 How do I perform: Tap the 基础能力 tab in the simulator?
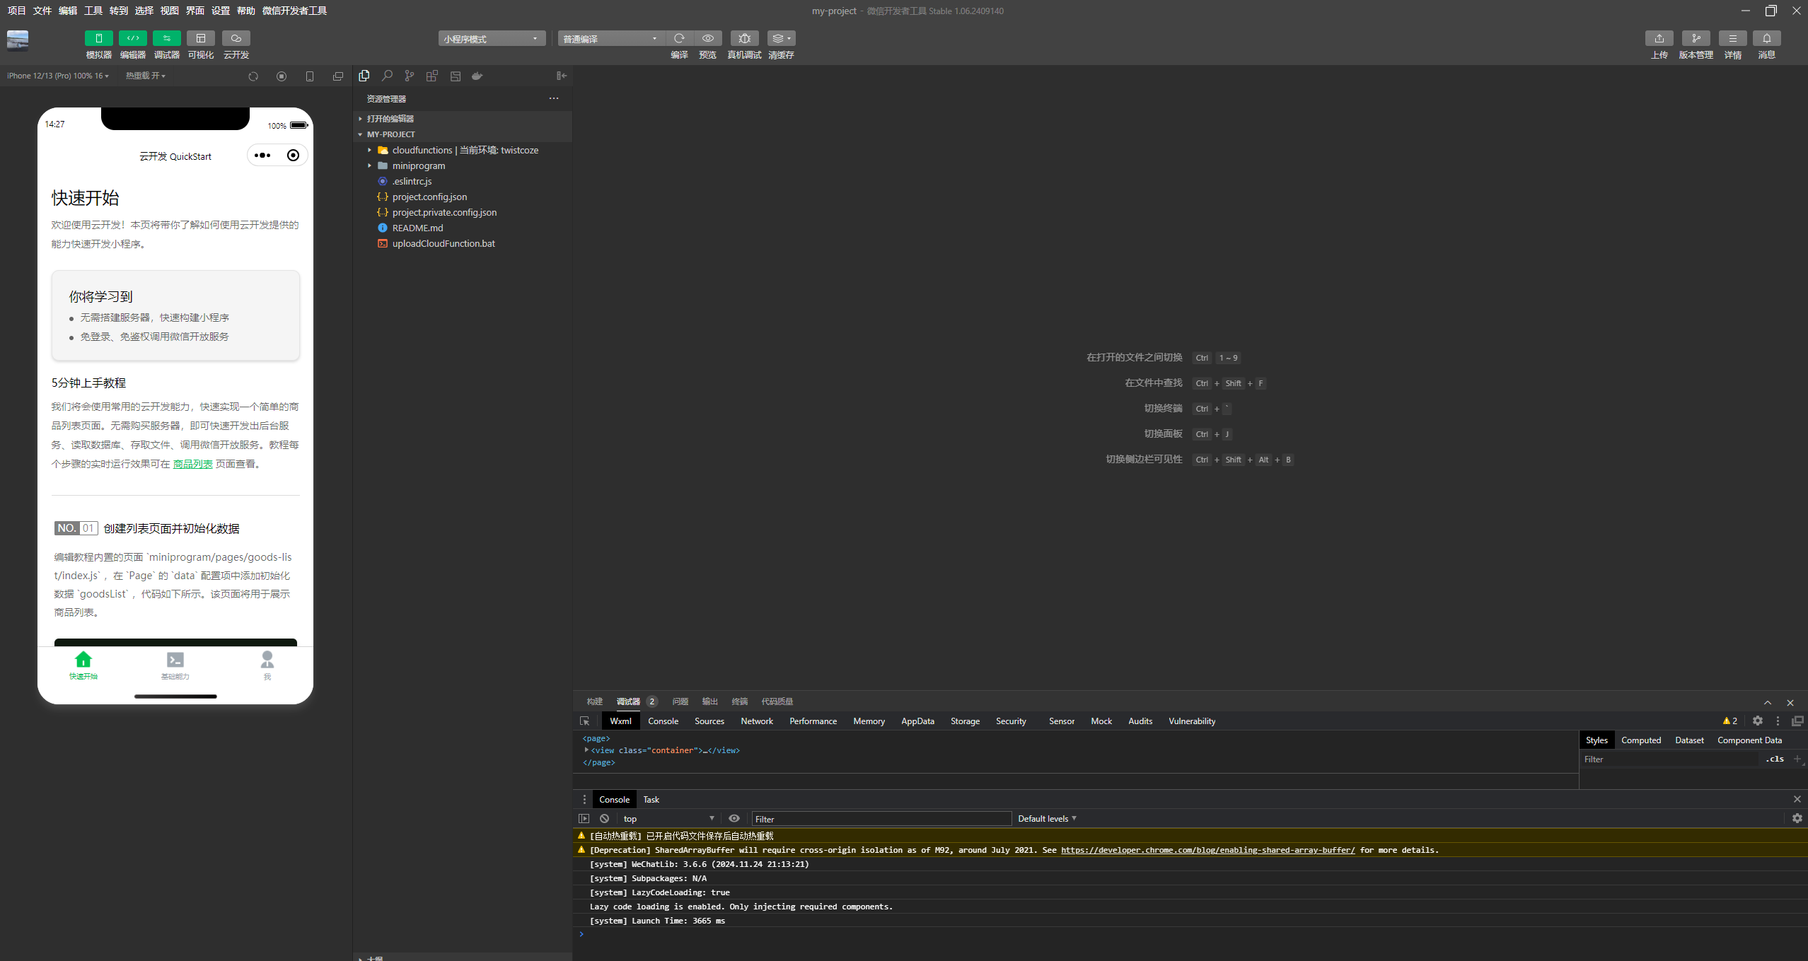(175, 665)
